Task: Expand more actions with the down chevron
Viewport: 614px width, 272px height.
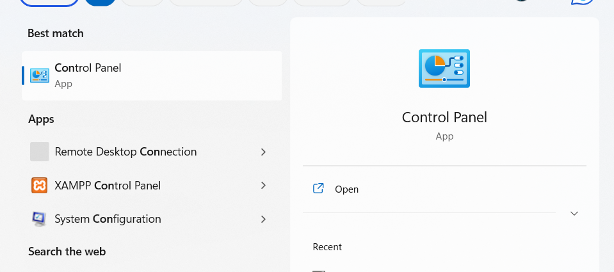Action: [574, 213]
